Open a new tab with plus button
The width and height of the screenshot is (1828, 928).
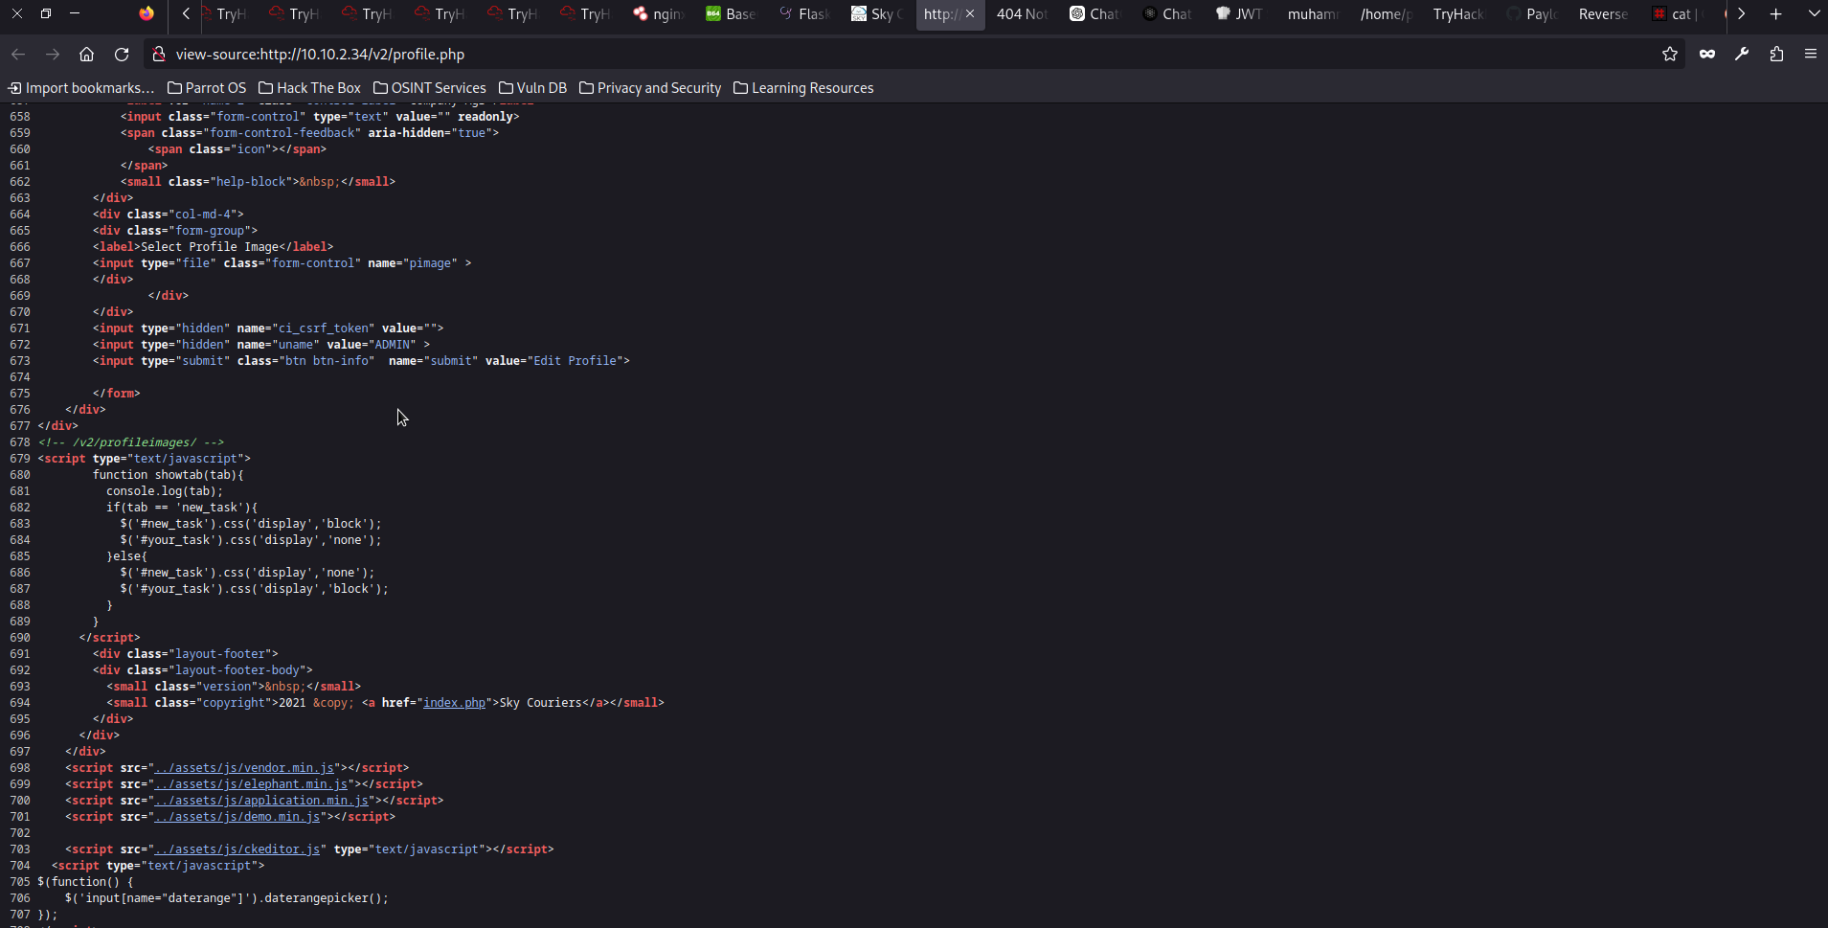[1776, 13]
